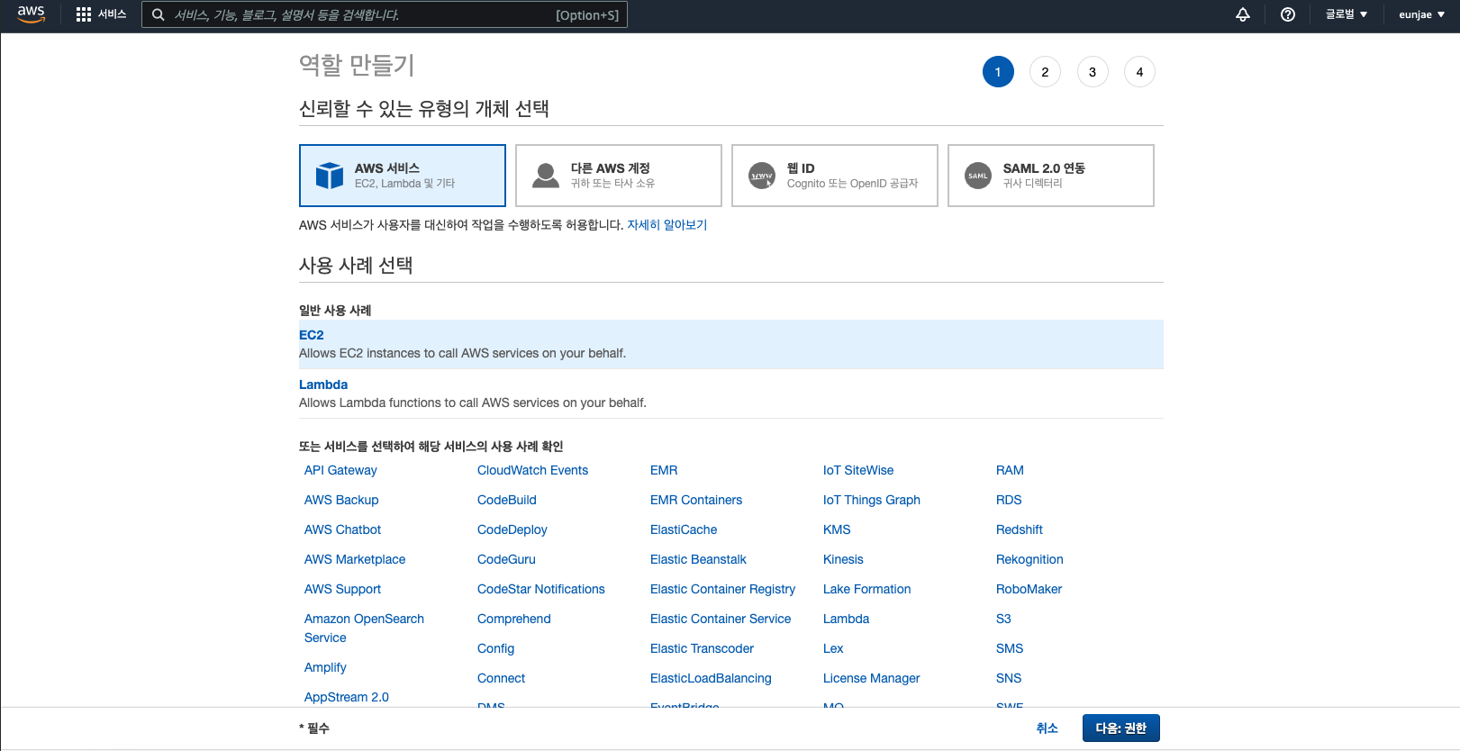Choose the Lambda common use case
1460x751 pixels.
[x=731, y=394]
